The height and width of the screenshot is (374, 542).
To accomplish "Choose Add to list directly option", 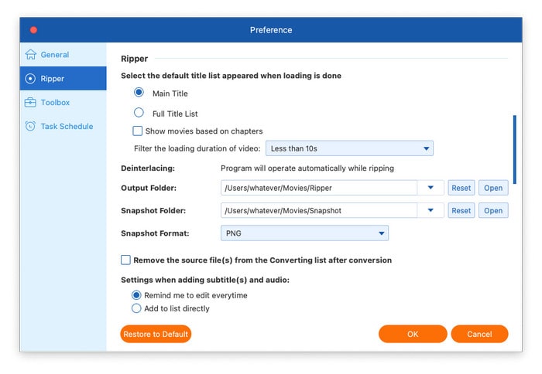I will point(137,308).
